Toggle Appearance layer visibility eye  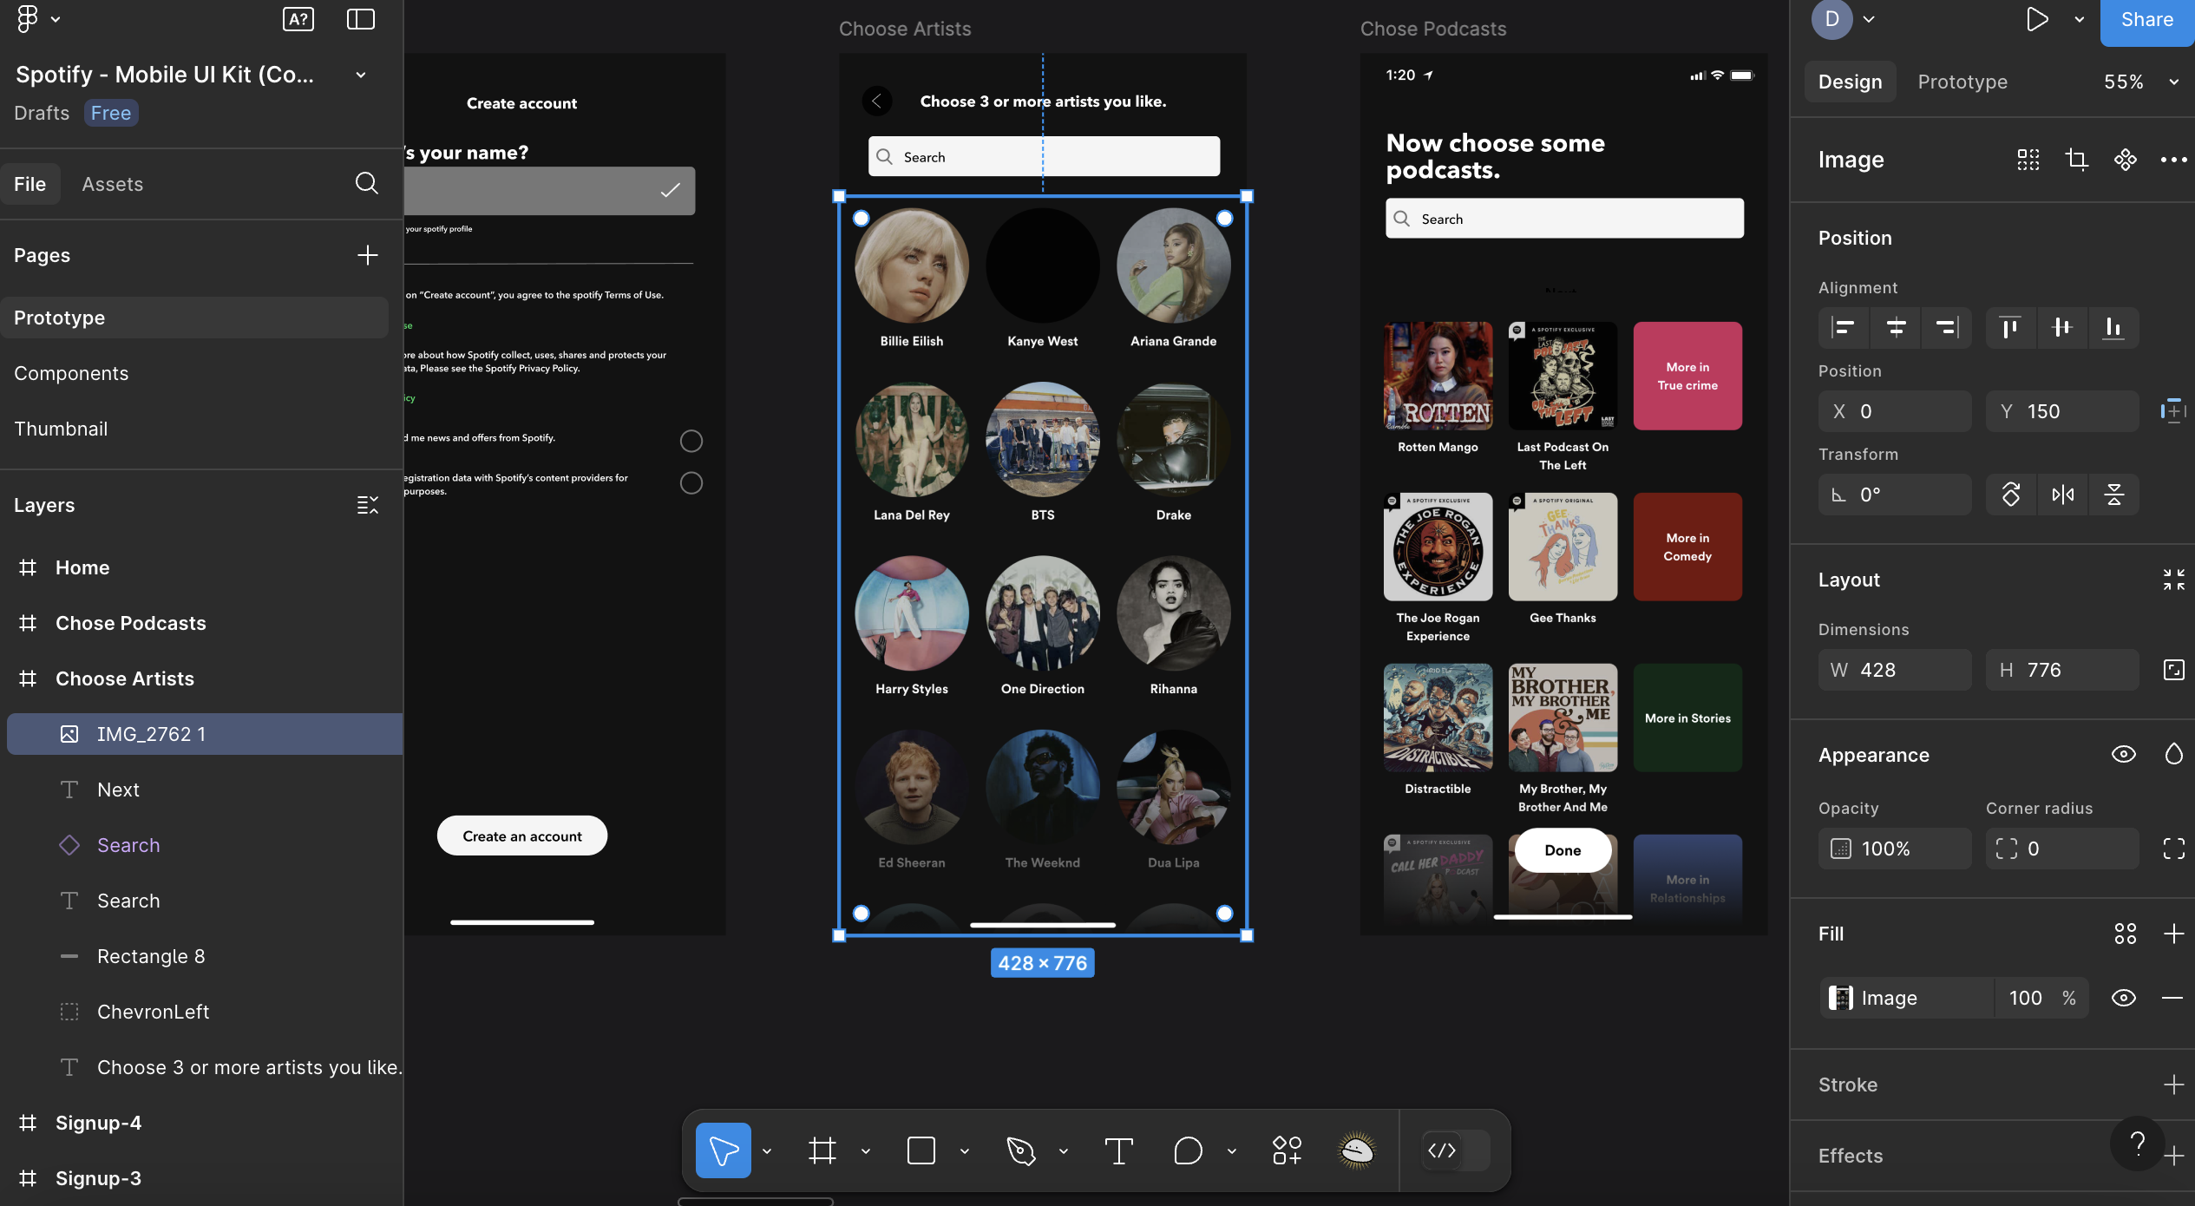(2123, 755)
